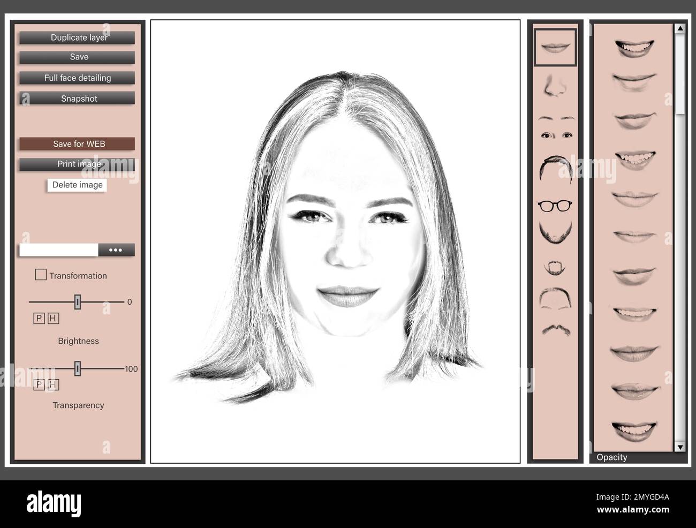Screen dimensions: 696x528
Task: Click the Opacity label
Action: pyautogui.click(x=611, y=457)
